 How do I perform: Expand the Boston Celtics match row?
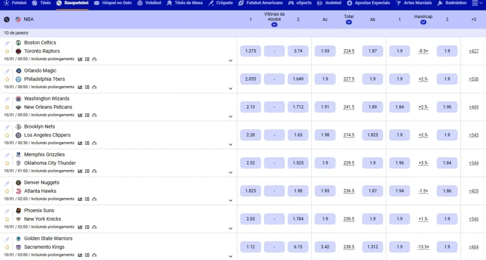[x=230, y=61]
